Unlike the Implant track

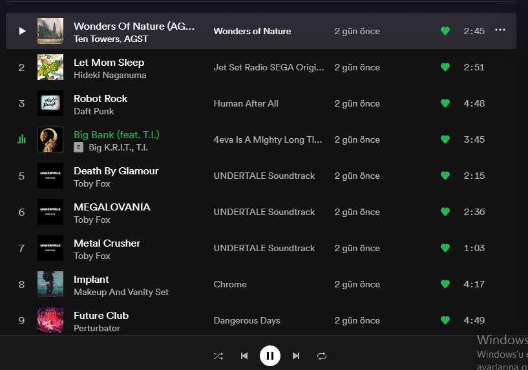(x=445, y=284)
